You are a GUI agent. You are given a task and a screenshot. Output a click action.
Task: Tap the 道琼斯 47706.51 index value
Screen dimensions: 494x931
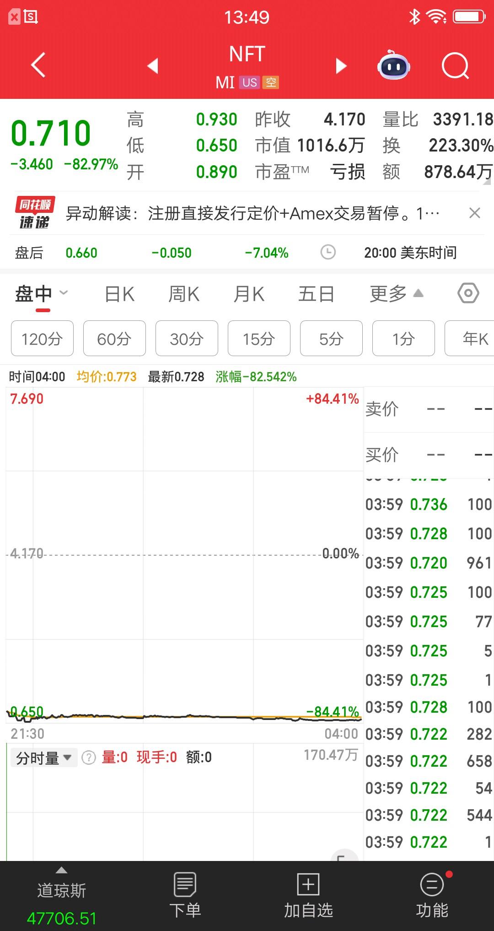[62, 918]
